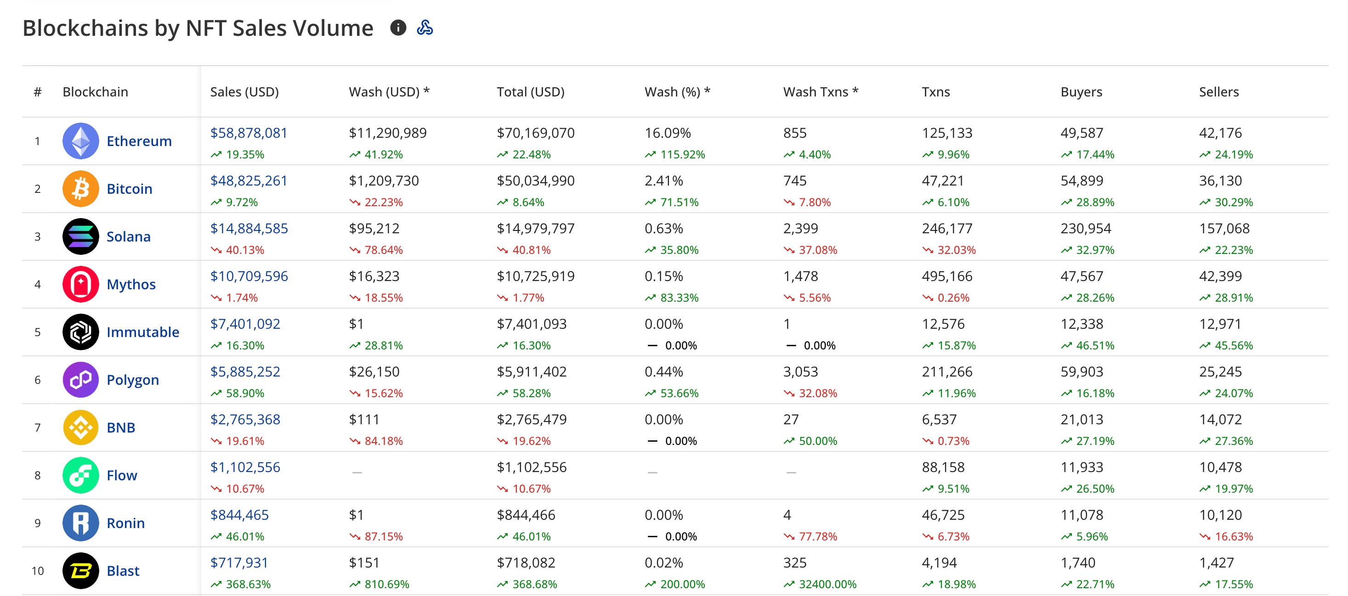Sort table by Buyers column

[x=1081, y=92]
